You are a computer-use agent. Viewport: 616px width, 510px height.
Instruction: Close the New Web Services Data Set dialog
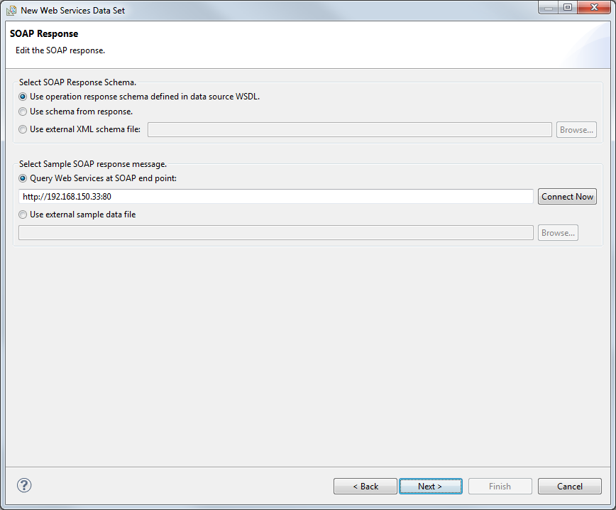(x=593, y=8)
